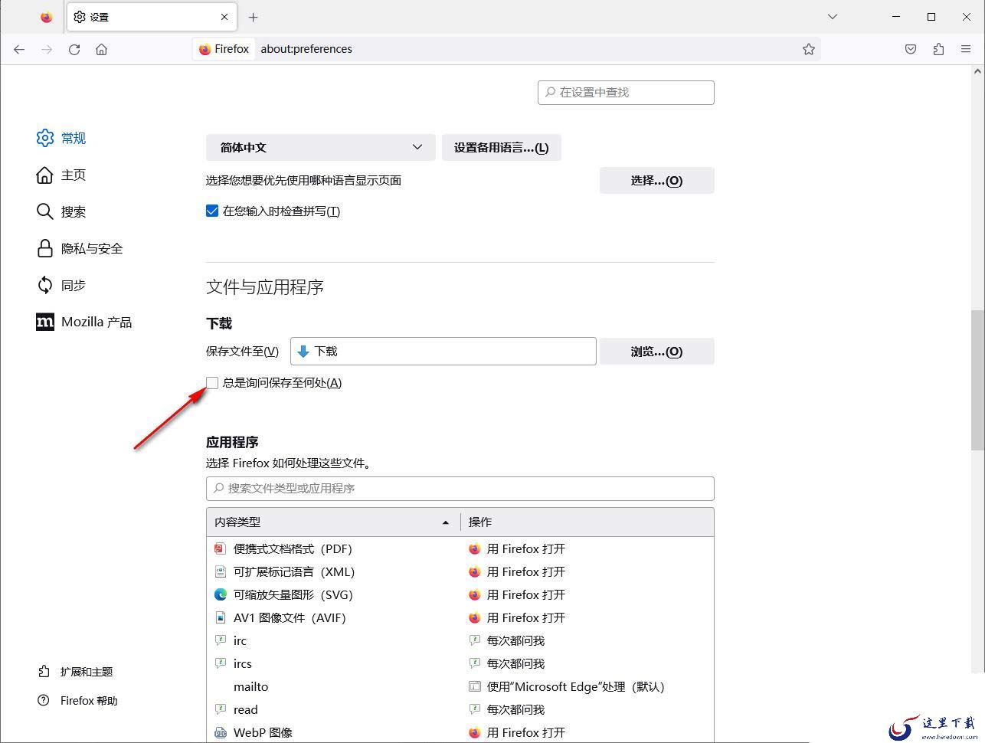The height and width of the screenshot is (743, 985).
Task: Open the 主页 home settings category
Action: point(61,175)
